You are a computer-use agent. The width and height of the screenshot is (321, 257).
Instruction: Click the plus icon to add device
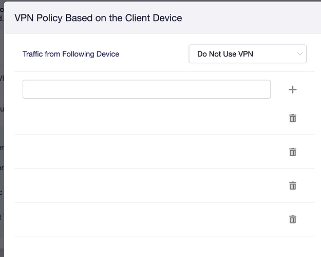(x=293, y=89)
